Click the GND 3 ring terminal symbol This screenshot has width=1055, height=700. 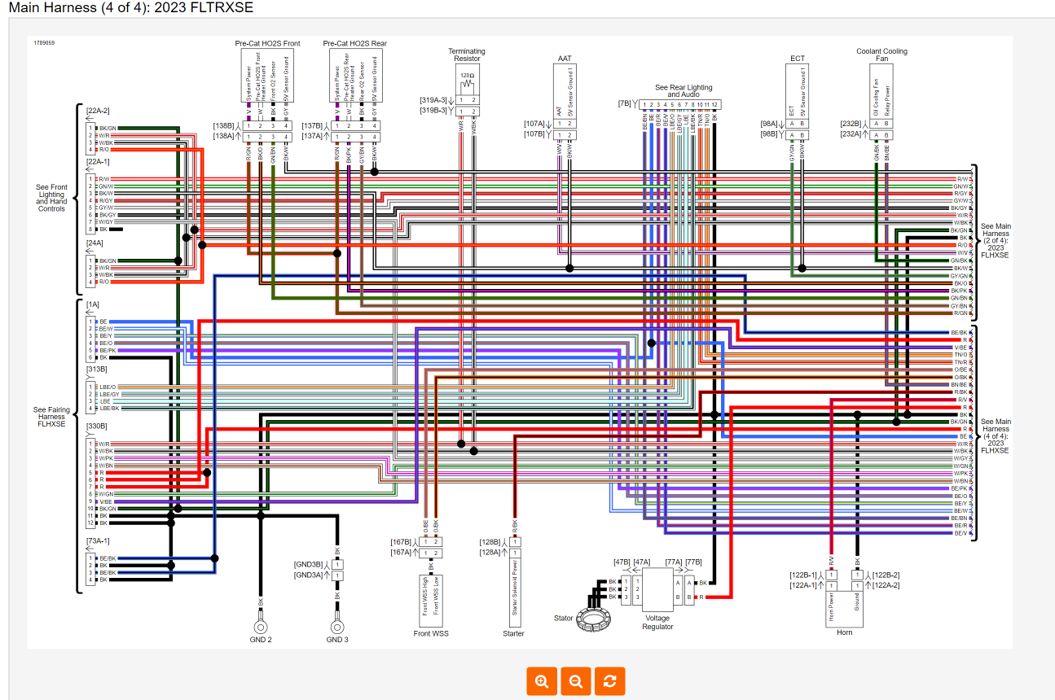(337, 627)
